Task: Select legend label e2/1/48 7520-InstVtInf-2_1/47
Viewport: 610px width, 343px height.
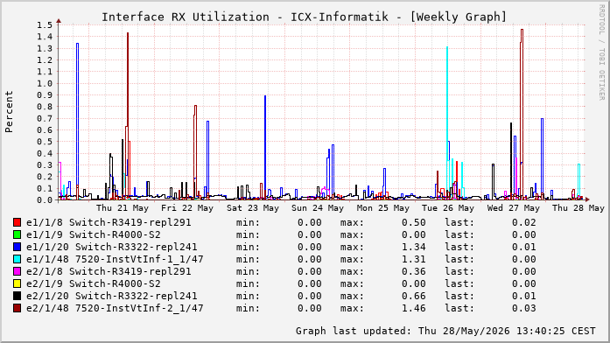Action: pos(115,308)
